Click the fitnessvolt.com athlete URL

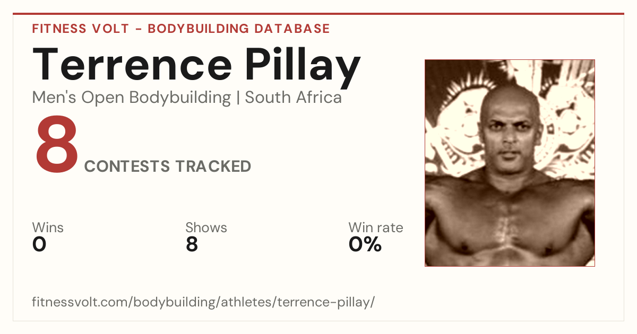204,303
